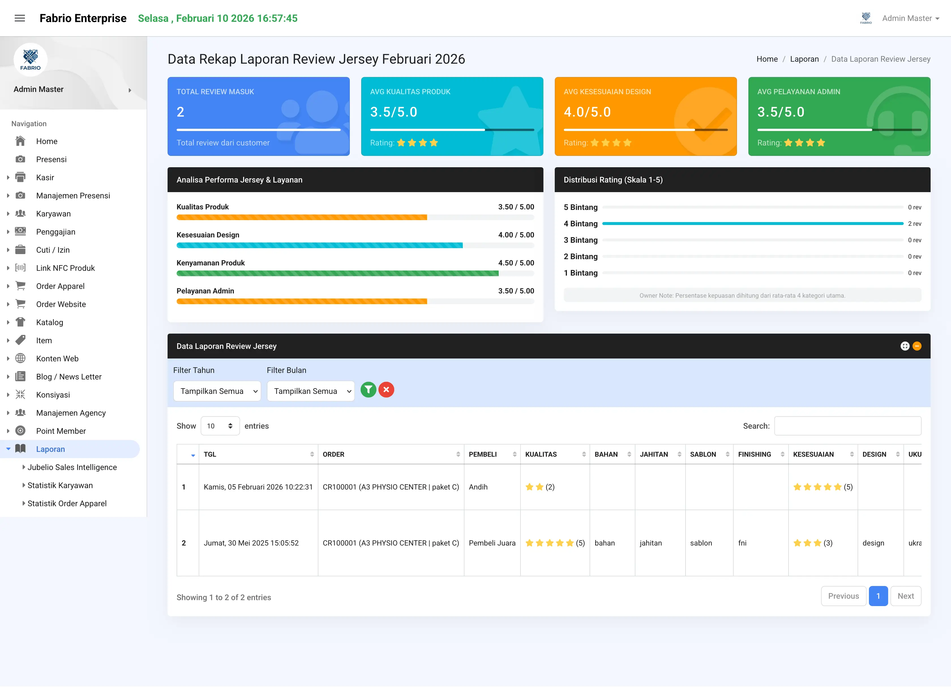Click the Konten Web globe icon

pyautogui.click(x=20, y=358)
